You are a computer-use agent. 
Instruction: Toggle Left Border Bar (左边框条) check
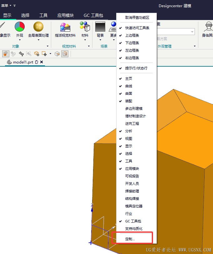coord(120,51)
